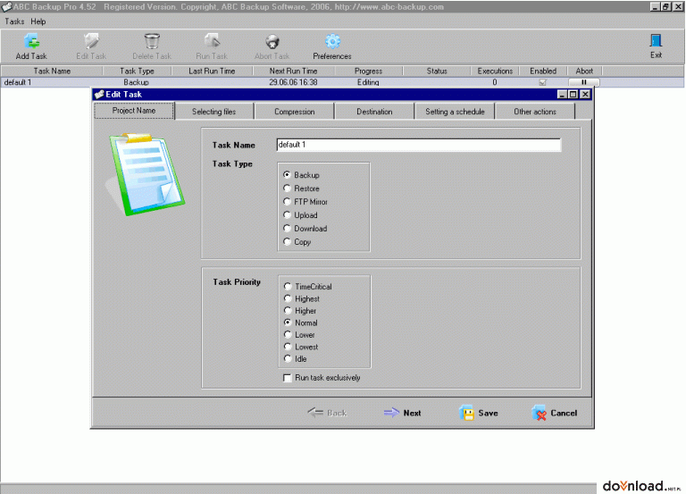Screen dimensions: 686x494
Task: Set priority to Lowest
Action: (288, 347)
